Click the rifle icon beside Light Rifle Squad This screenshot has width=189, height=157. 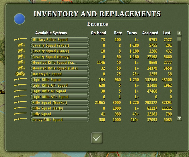[x=20, y=79]
